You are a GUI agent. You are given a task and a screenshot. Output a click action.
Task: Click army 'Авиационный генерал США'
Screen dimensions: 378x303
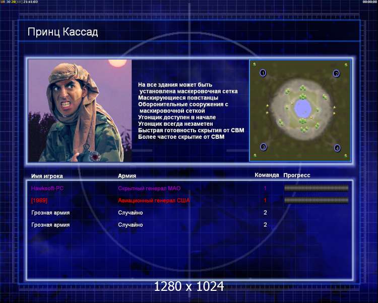tap(154, 200)
